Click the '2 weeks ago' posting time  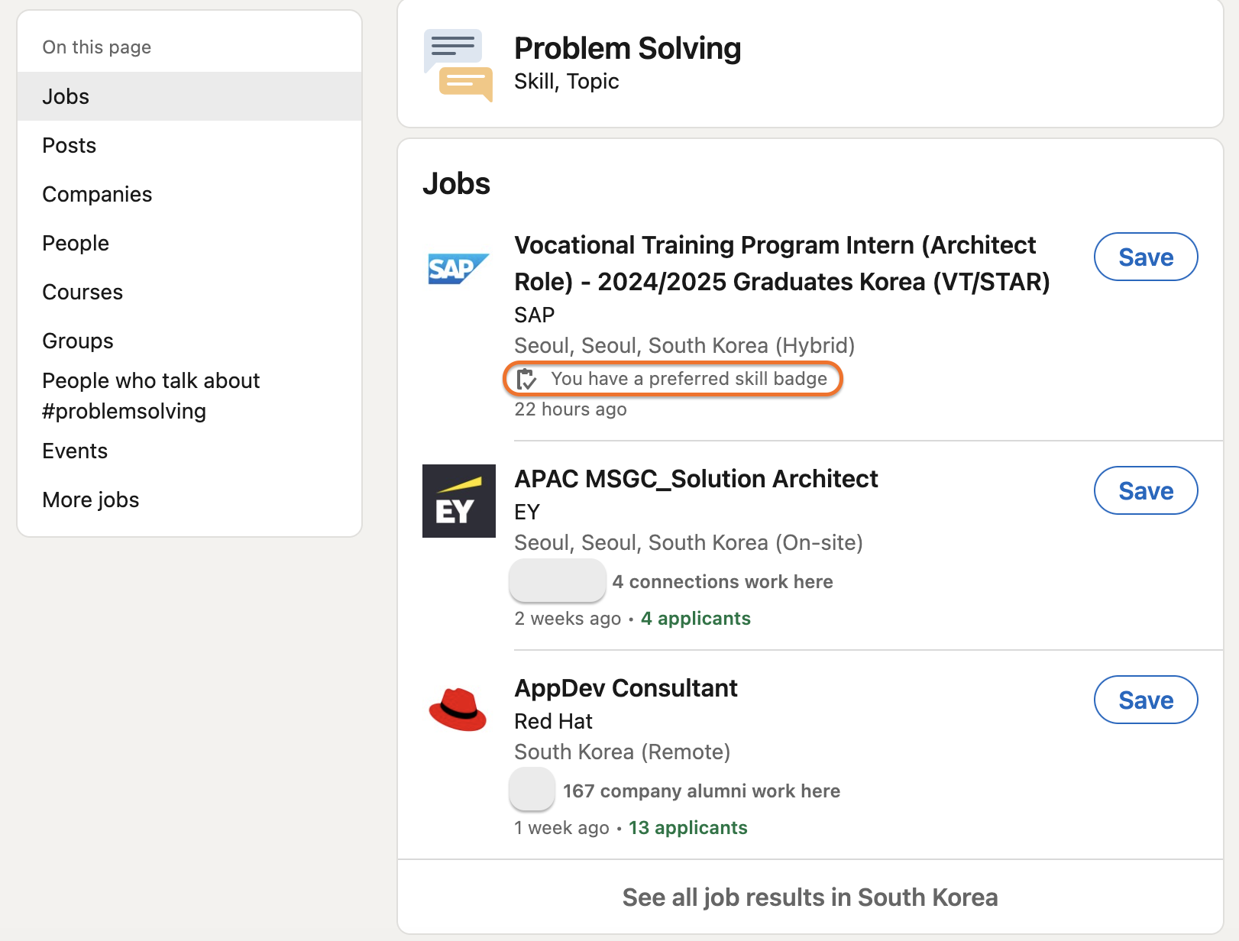tap(568, 619)
